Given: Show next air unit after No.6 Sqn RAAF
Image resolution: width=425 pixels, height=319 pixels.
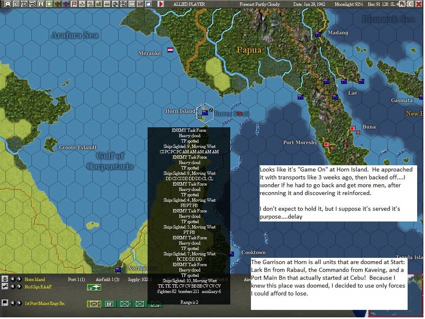Looking at the screenshot, I should point(19,287).
